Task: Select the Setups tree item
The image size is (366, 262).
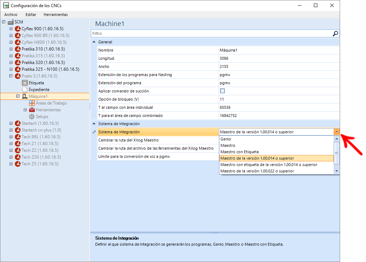Action: (x=42, y=117)
